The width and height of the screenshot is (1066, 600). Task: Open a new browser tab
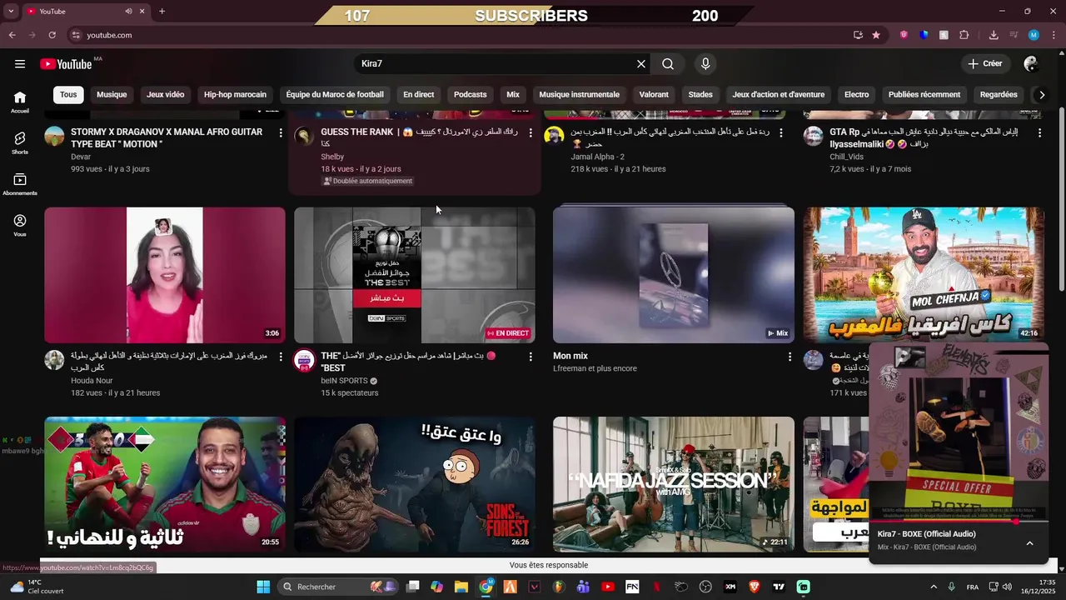(162, 12)
